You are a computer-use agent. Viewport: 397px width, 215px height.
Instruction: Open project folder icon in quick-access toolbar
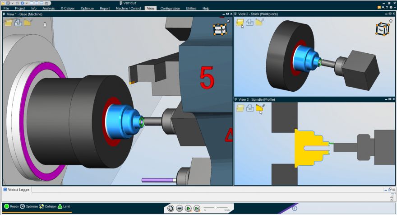tap(3, 3)
